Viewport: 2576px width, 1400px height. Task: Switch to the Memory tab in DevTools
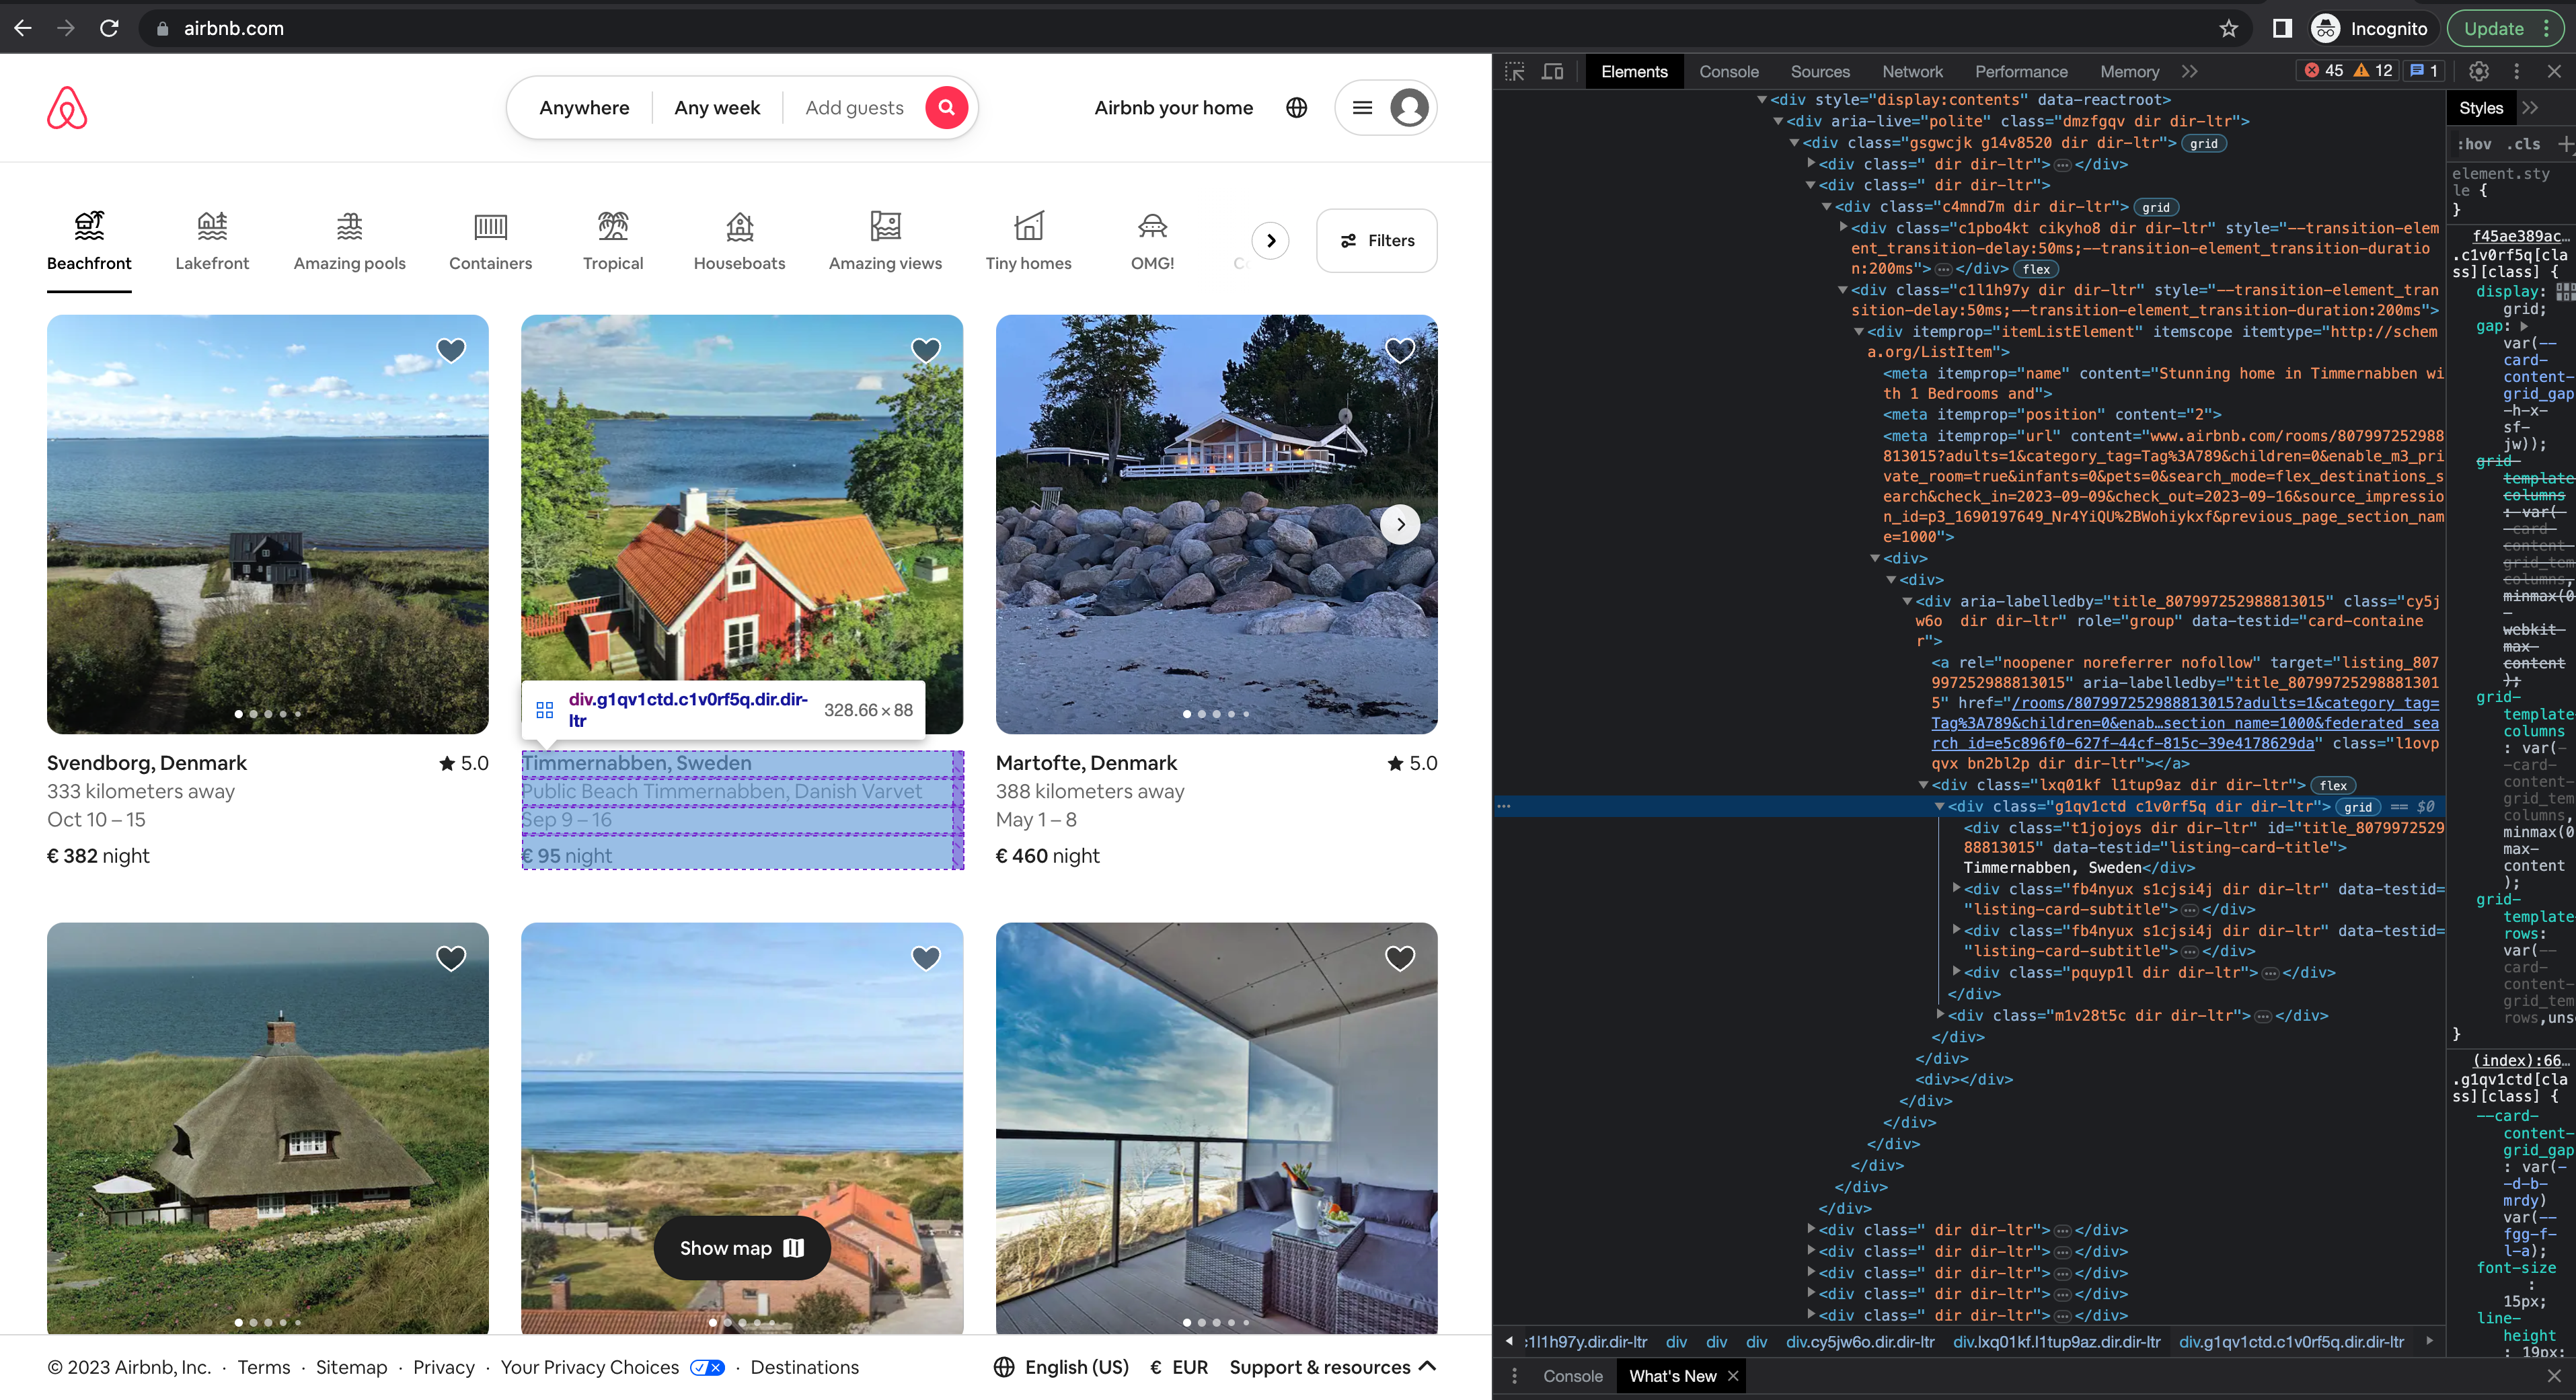pyautogui.click(x=2129, y=71)
